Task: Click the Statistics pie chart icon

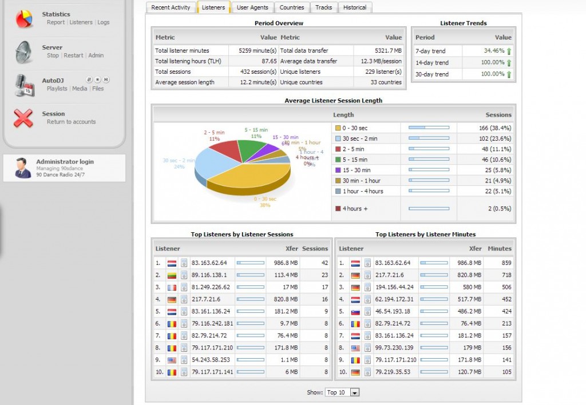Action: [x=23, y=18]
